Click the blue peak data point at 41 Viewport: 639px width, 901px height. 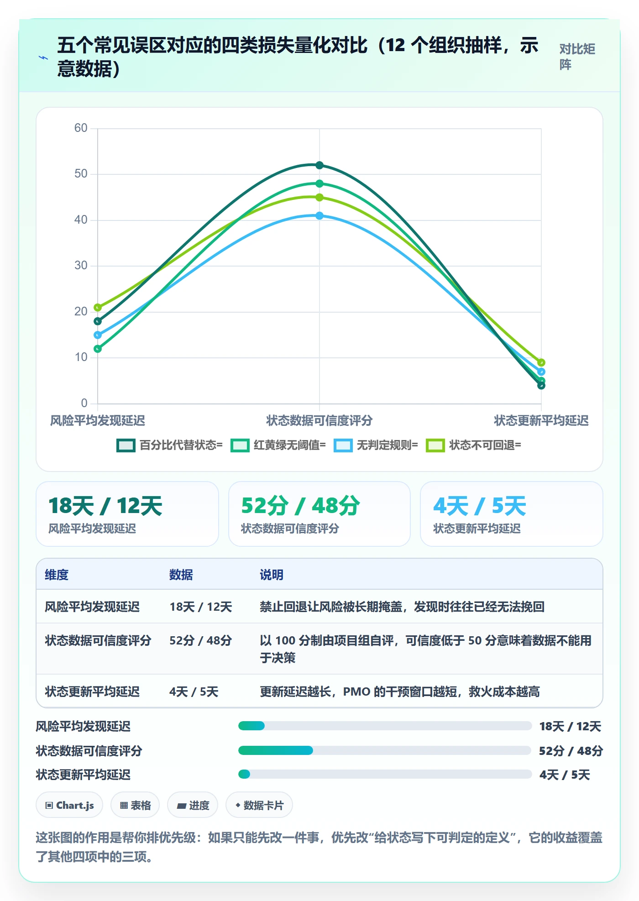coord(319,215)
